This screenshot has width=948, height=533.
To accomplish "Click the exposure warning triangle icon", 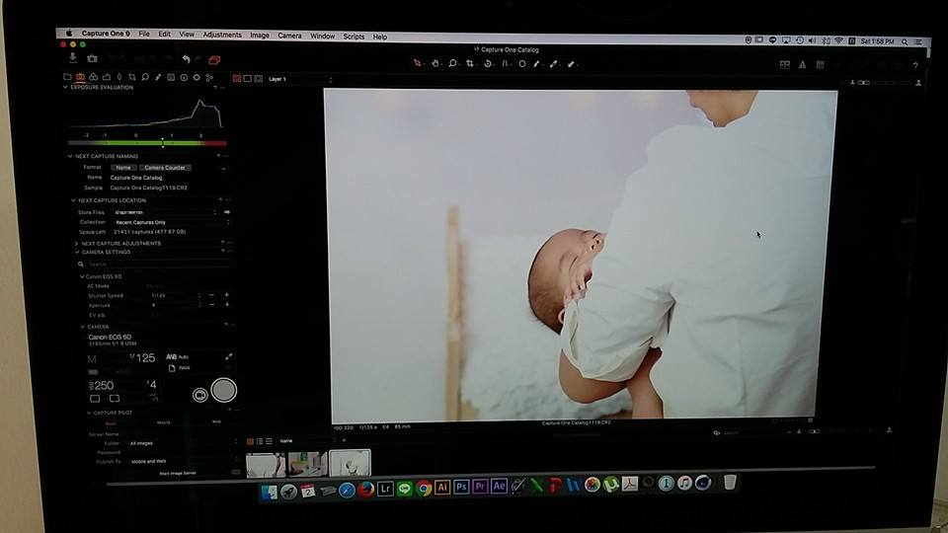I will 802,65.
